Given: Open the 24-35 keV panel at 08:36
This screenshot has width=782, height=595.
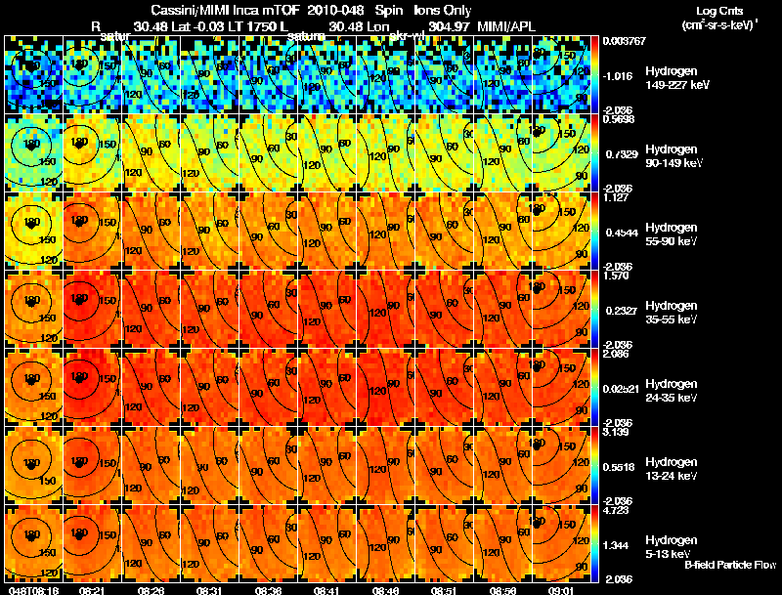Looking at the screenshot, I should coord(268,387).
